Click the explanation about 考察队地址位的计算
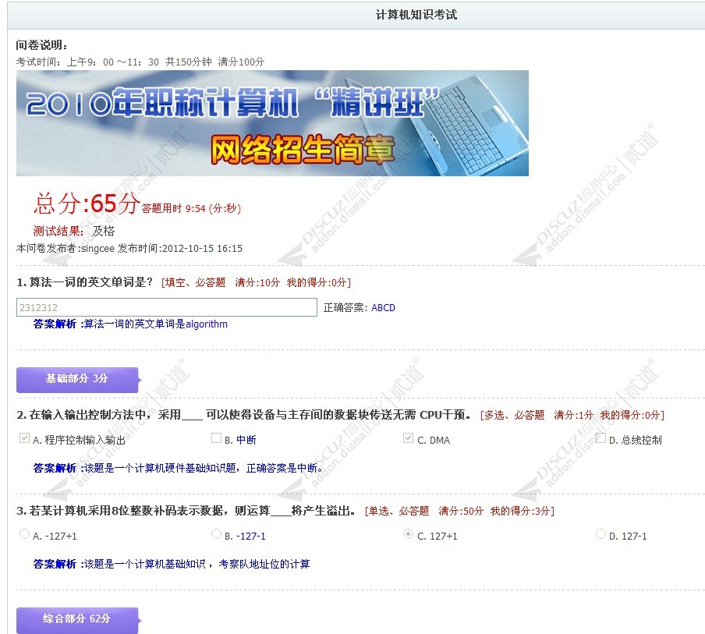705x634 pixels. (172, 565)
